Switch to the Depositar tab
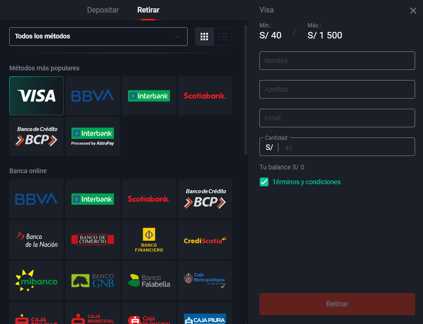This screenshot has height=324, width=423. tap(103, 10)
